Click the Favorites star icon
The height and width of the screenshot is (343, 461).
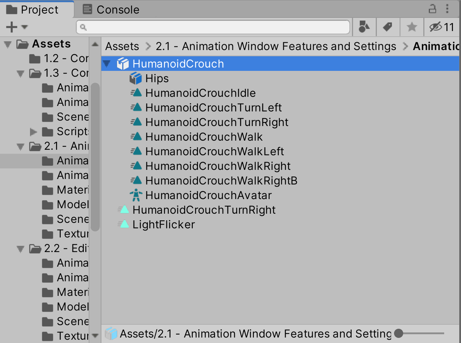[x=412, y=27]
